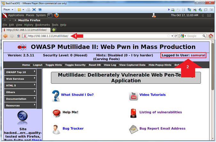Click the VMware pause button icon
Image resolution: width=216 pixels, height=142 pixels.
(x=19, y=10)
